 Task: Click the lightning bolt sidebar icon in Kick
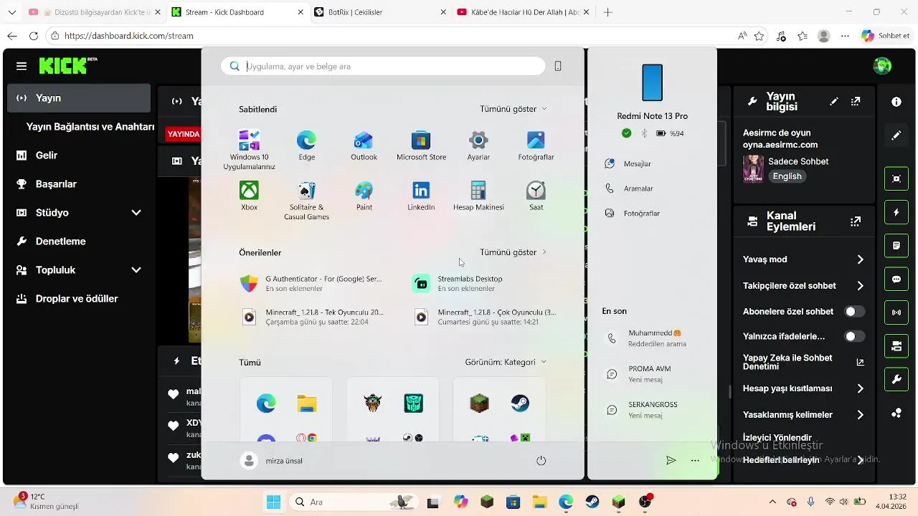896,213
